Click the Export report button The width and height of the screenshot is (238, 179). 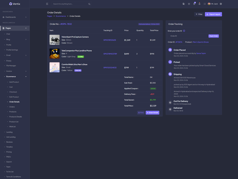(213, 14)
